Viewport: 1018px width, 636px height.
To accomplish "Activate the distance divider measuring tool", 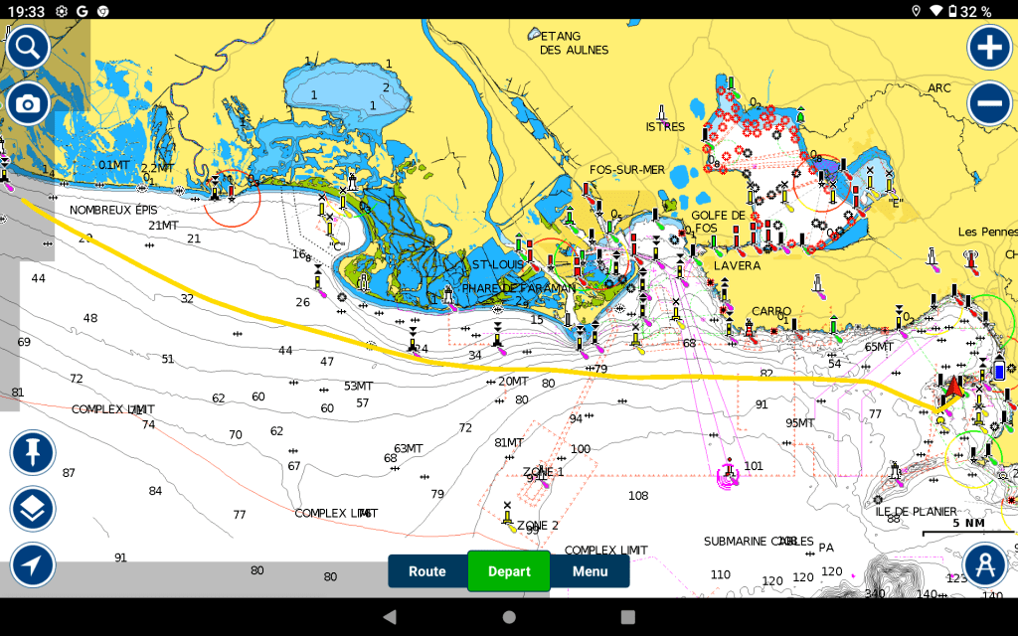I will pyautogui.click(x=986, y=565).
